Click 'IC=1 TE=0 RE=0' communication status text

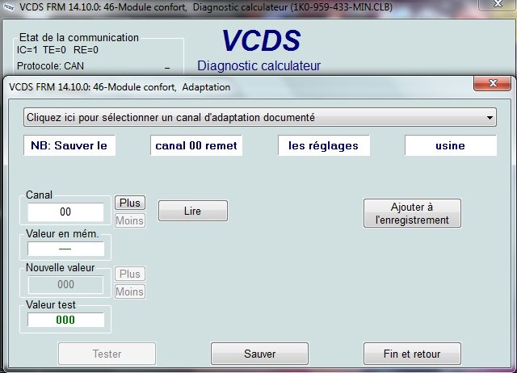(57, 50)
